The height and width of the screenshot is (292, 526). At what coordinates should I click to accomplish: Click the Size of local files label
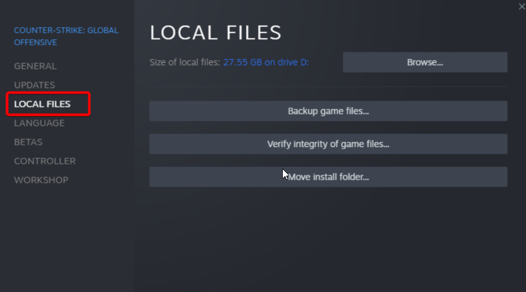click(x=185, y=62)
